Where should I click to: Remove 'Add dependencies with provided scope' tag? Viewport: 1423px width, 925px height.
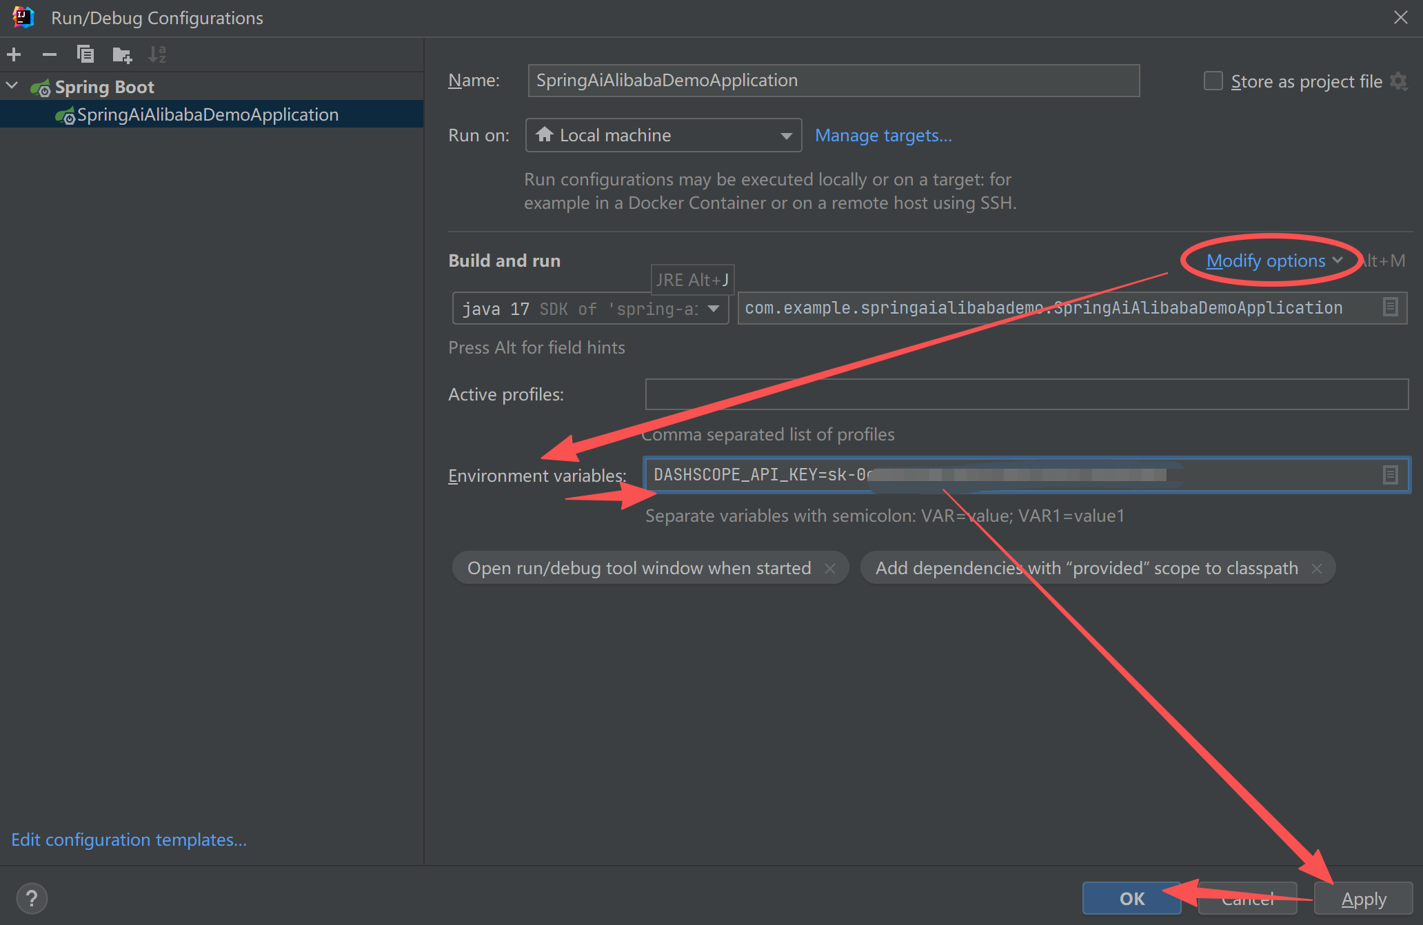coord(1317,569)
